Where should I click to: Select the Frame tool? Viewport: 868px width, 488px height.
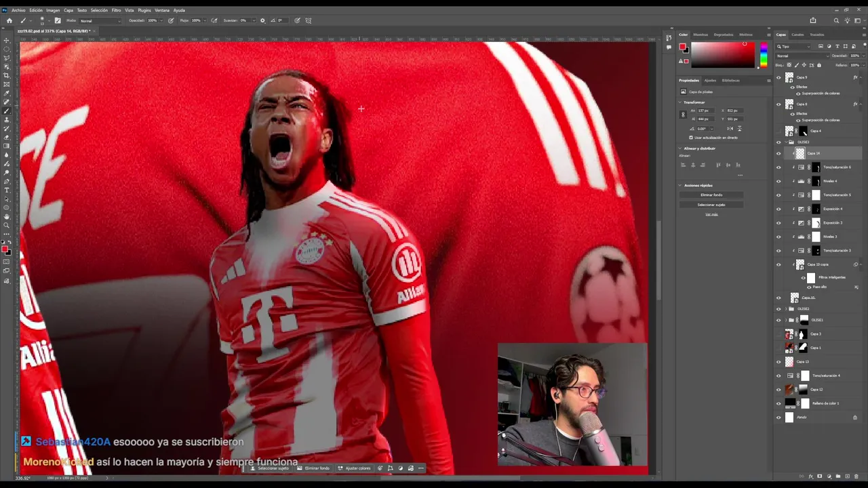[7, 85]
